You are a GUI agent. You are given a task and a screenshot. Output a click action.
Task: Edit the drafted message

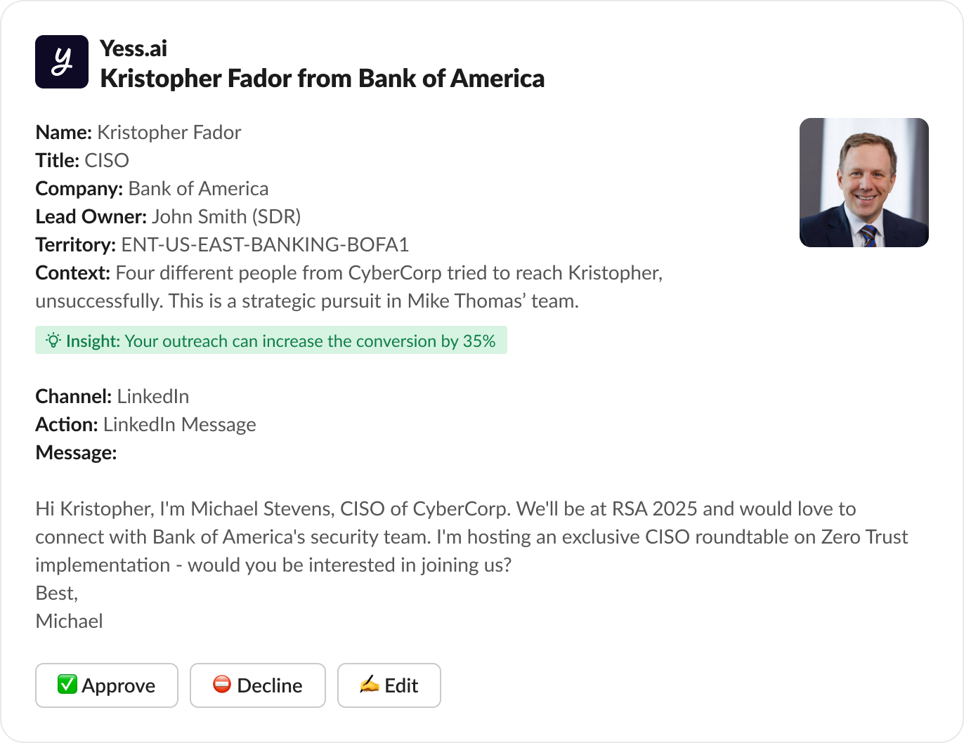click(x=389, y=685)
